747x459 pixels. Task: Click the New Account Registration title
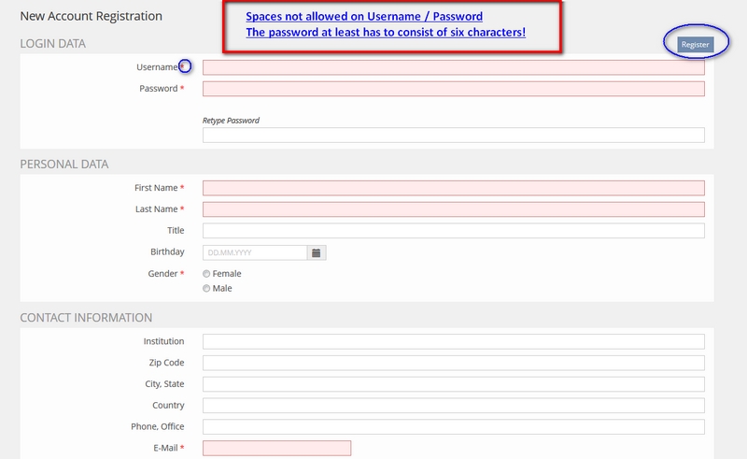[91, 16]
